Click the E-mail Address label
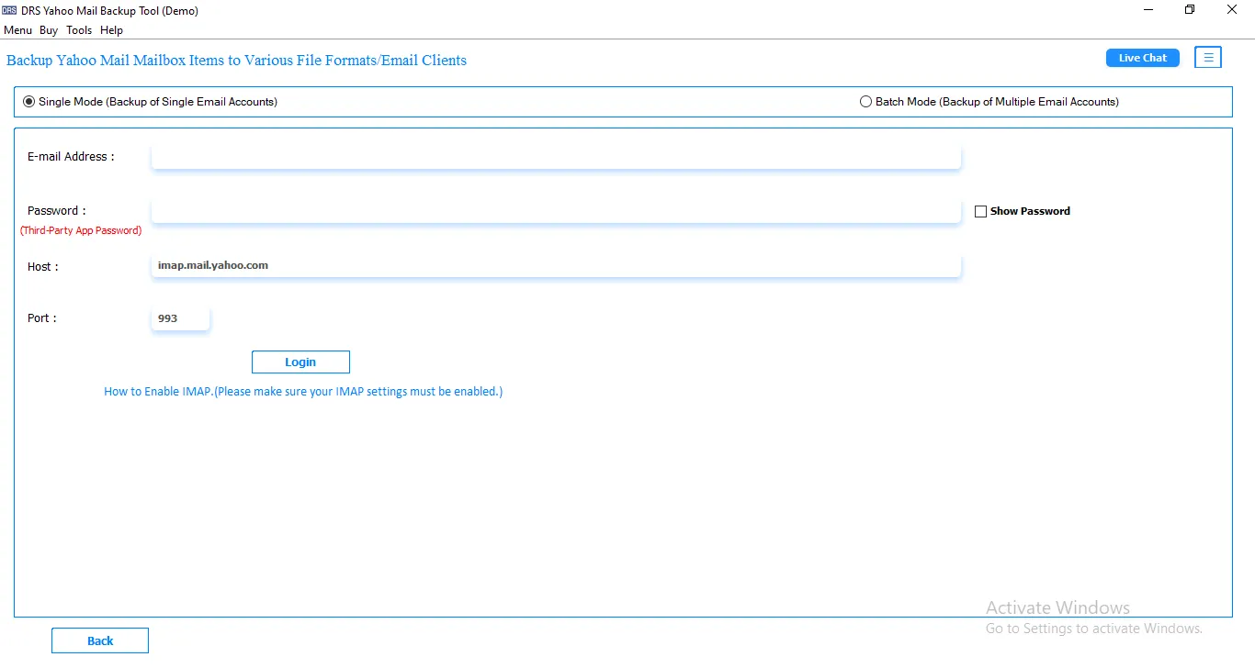Viewport: 1255px width, 668px height. tap(71, 157)
